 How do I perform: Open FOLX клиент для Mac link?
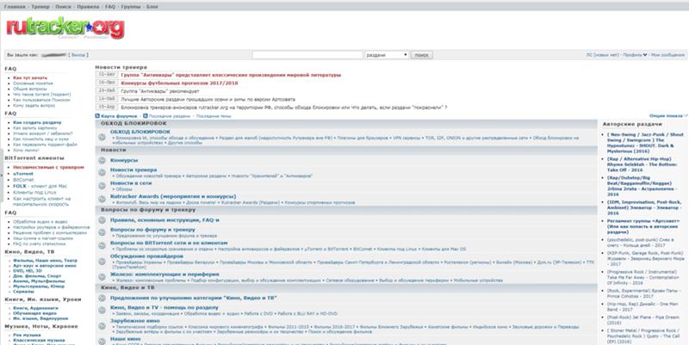pyautogui.click(x=40, y=186)
